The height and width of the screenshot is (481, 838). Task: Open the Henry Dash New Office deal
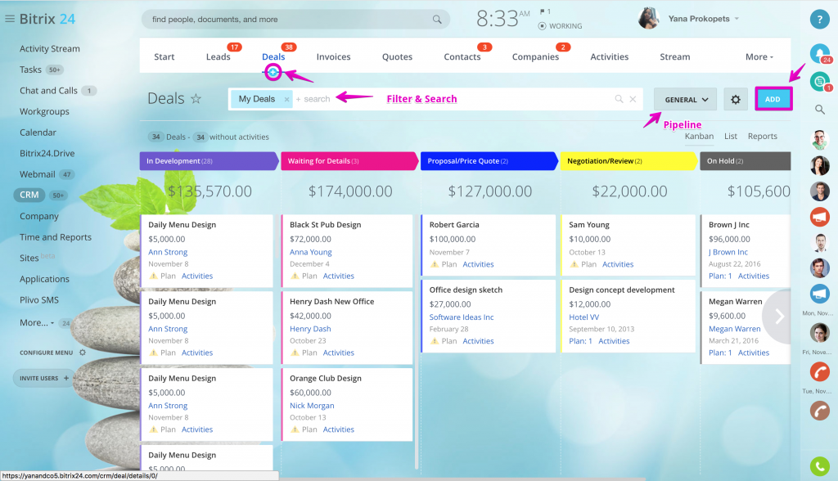tap(332, 301)
